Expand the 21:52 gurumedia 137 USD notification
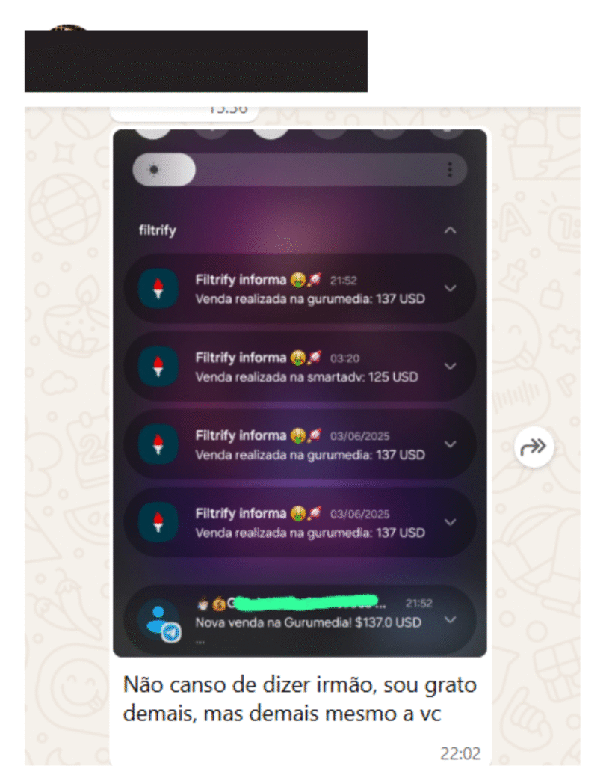This screenshot has width=612, height=766. point(451,288)
